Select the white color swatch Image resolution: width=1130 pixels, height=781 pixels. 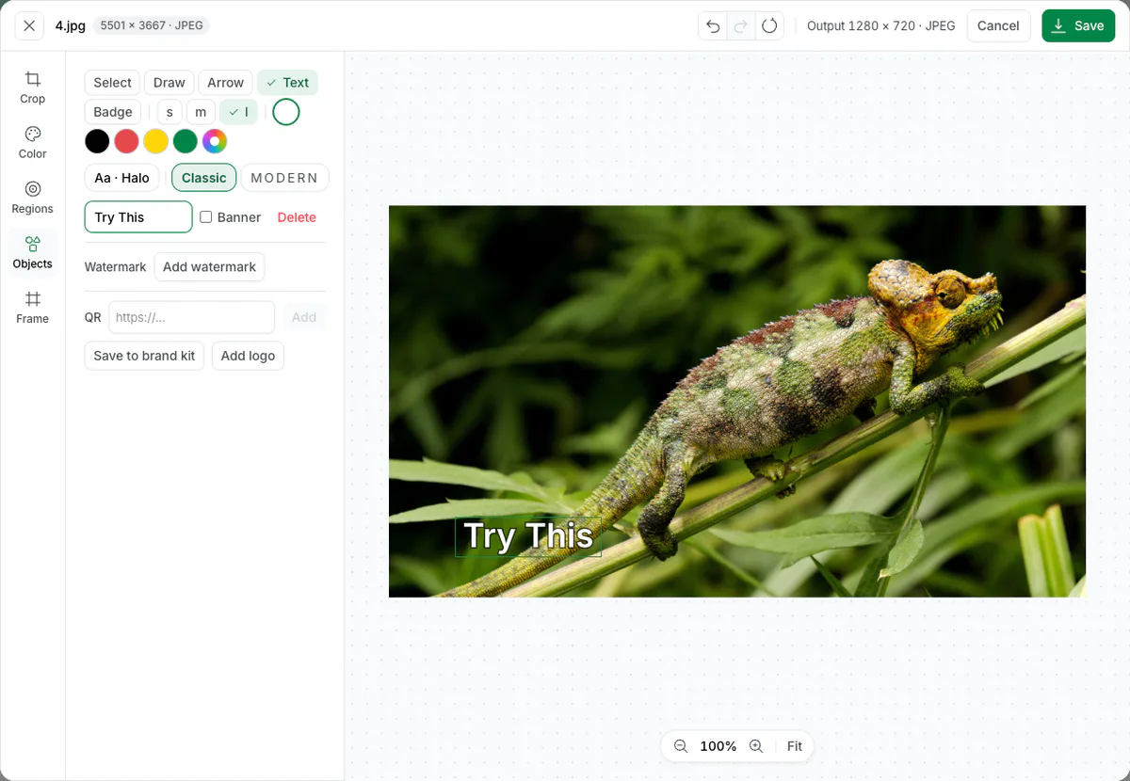pyautogui.click(x=286, y=112)
